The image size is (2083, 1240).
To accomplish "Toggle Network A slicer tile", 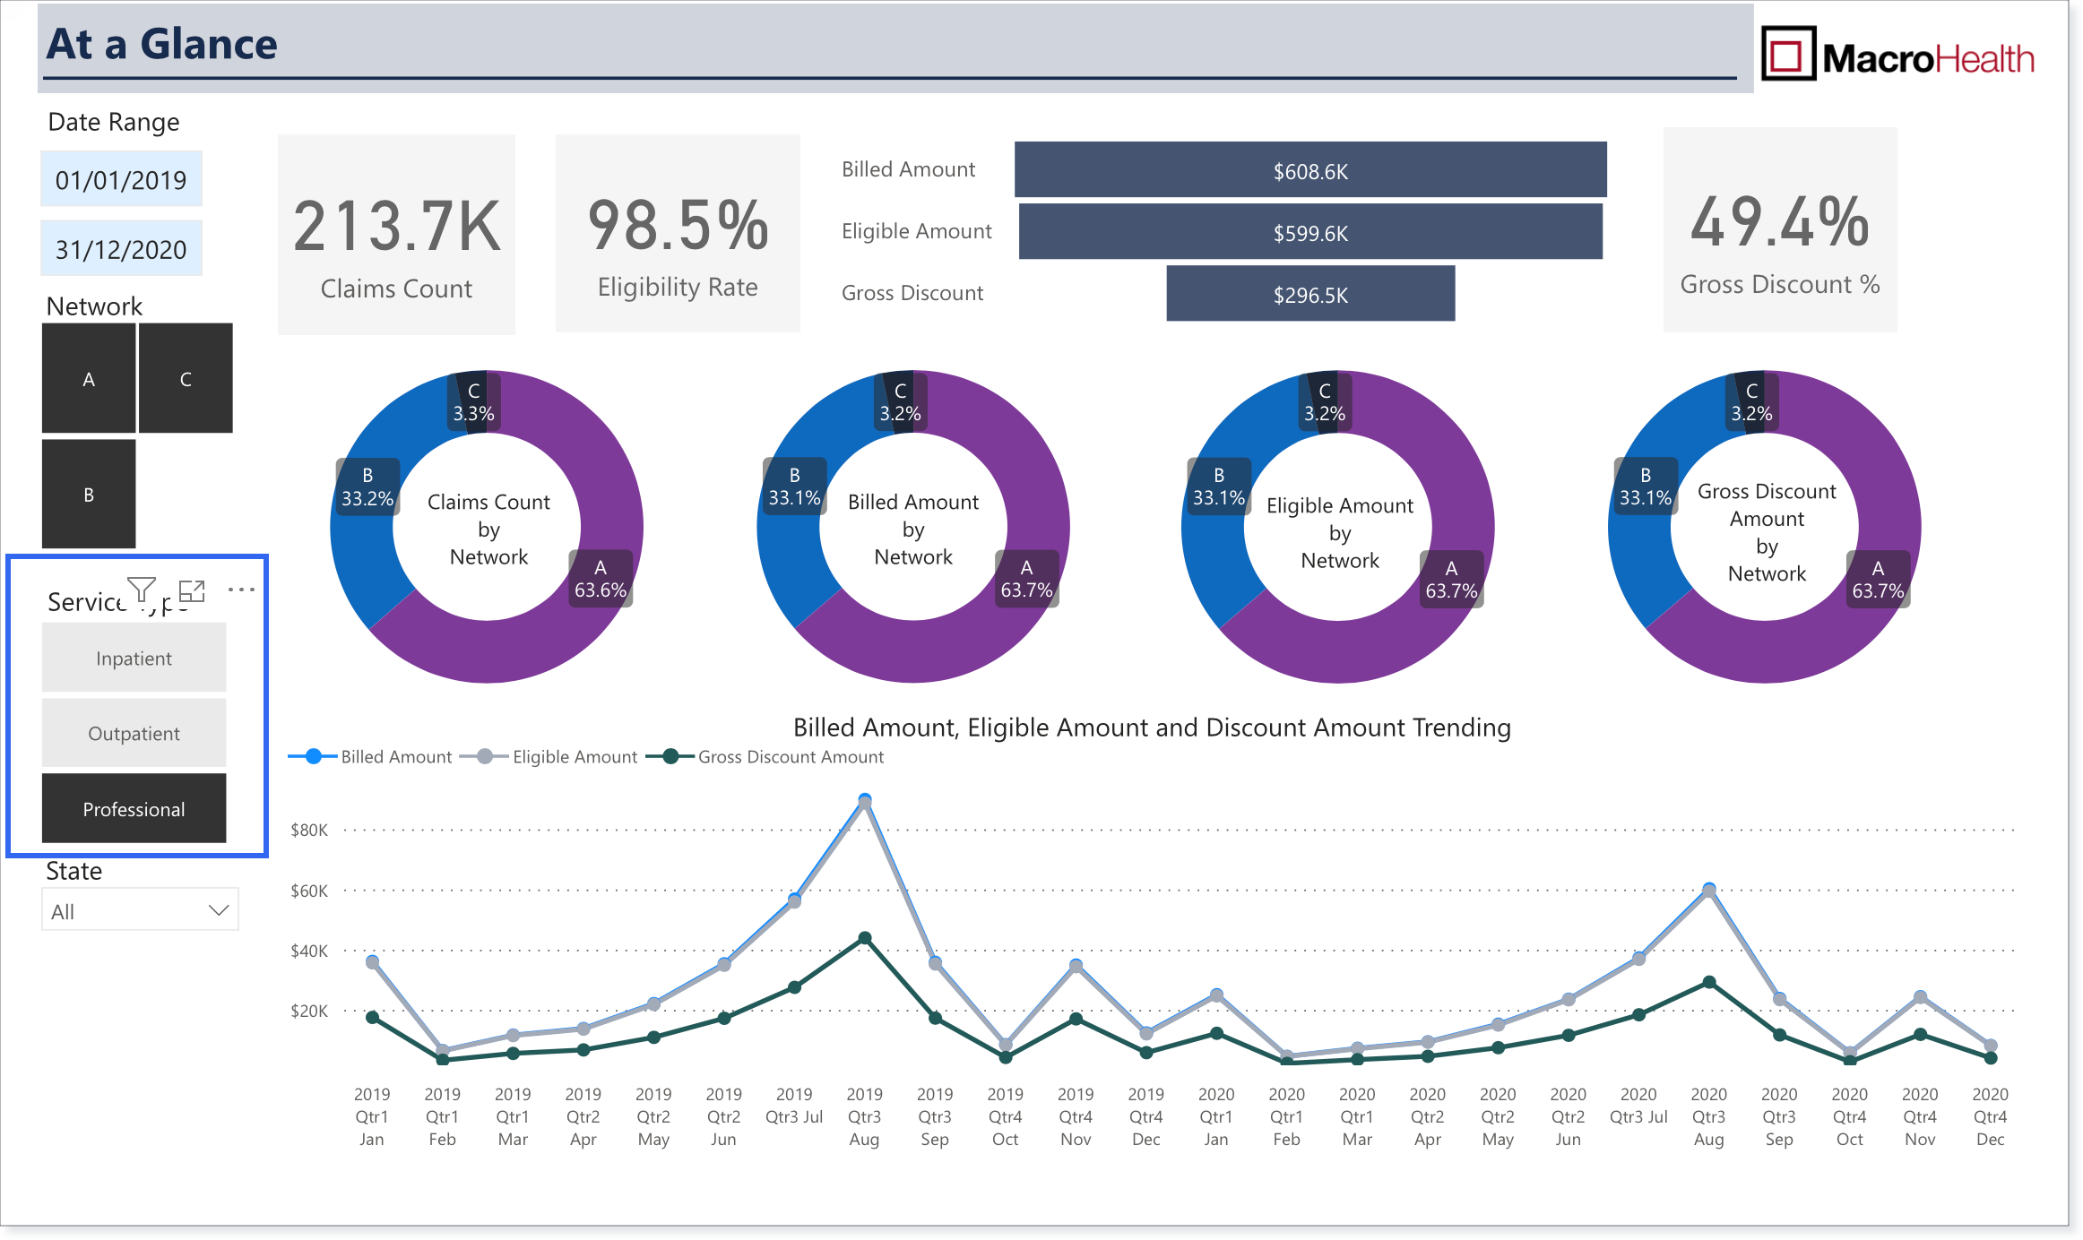I will tap(89, 378).
